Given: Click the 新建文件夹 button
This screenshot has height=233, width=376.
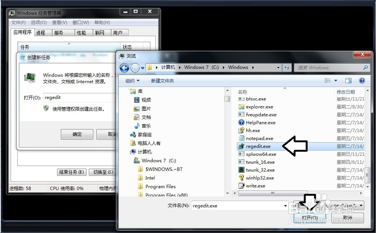Looking at the screenshot, I should 162,81.
